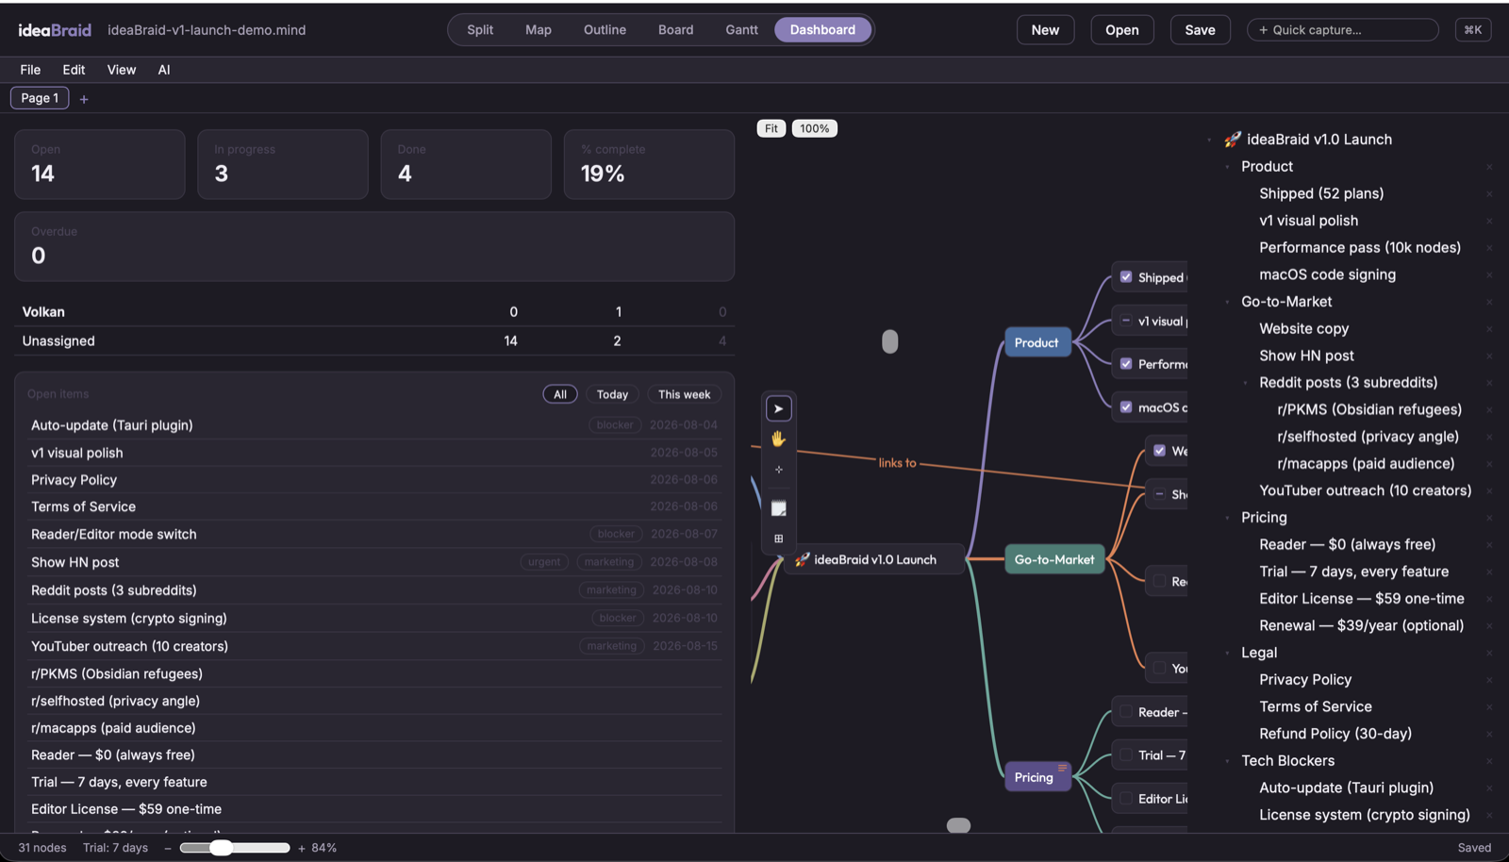This screenshot has width=1509, height=862.
Task: Toggle the v1 visual node checkbox on map
Action: [1126, 321]
